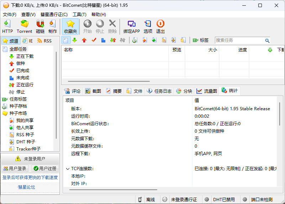Select 他人共享 in the tree

pos(25,128)
